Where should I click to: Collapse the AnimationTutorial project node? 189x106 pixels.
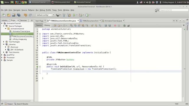click(x=2, y=23)
